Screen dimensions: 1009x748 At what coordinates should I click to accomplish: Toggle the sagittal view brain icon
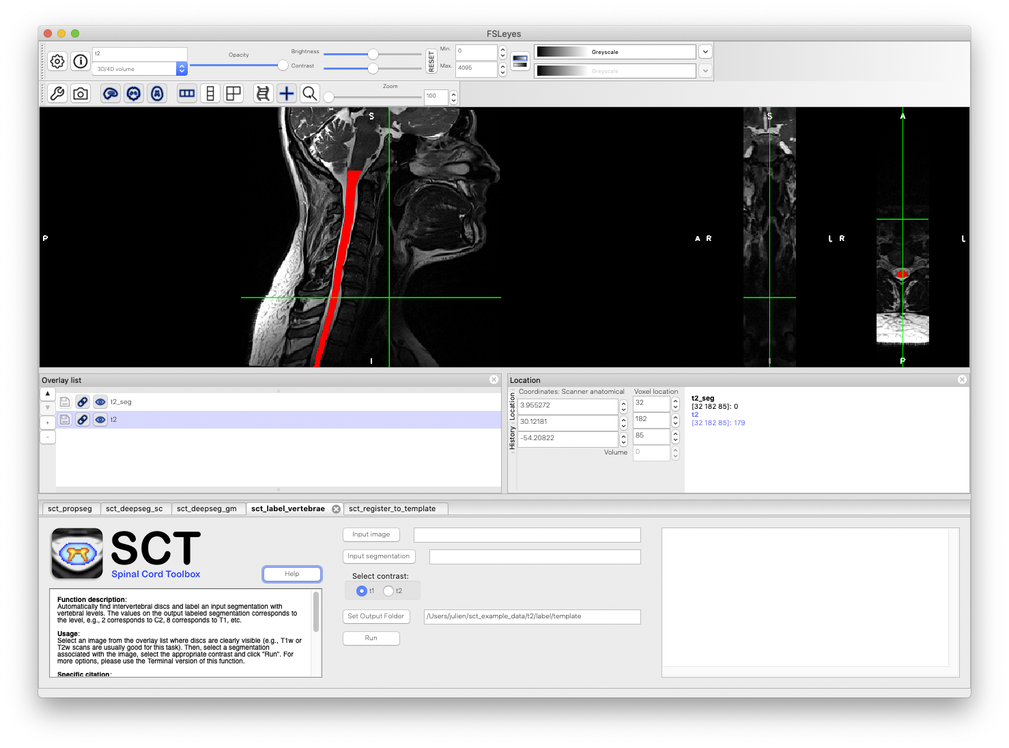[110, 93]
